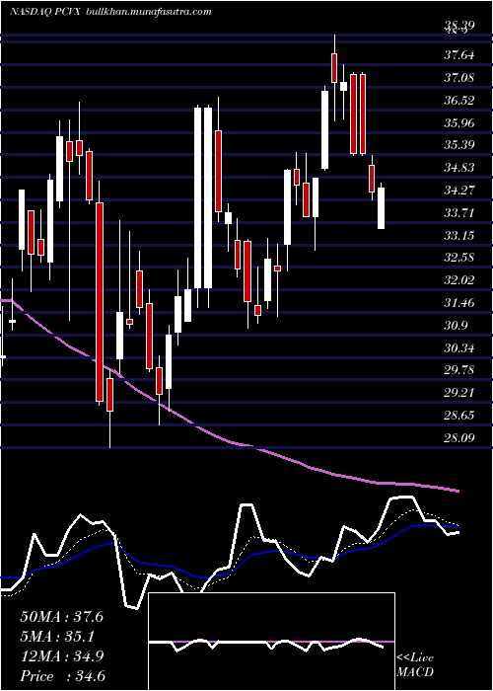
Task: Click the '12MA : 34.9' readout
Action: point(61,656)
